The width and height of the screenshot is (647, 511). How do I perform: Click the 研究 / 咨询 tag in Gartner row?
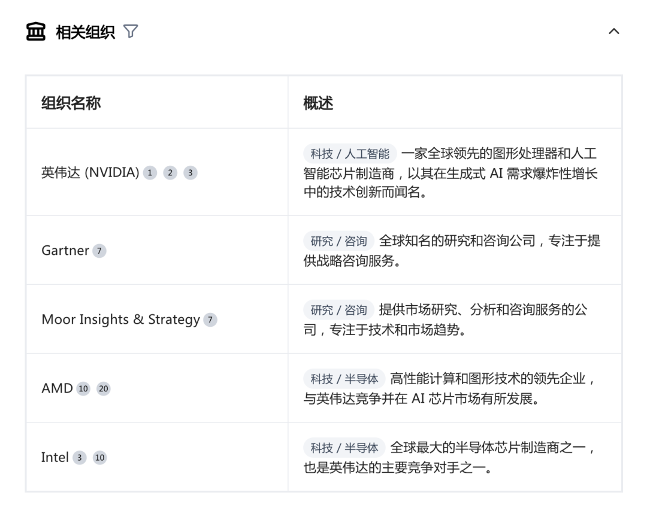(x=338, y=241)
